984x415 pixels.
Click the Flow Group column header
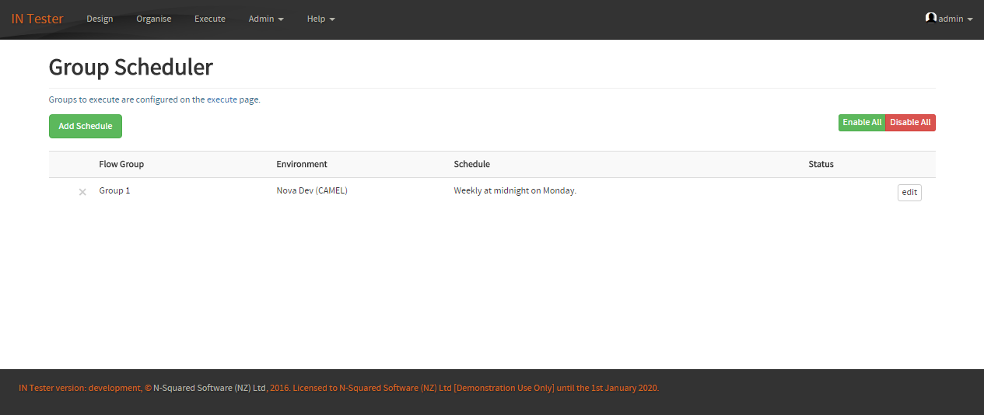(121, 164)
